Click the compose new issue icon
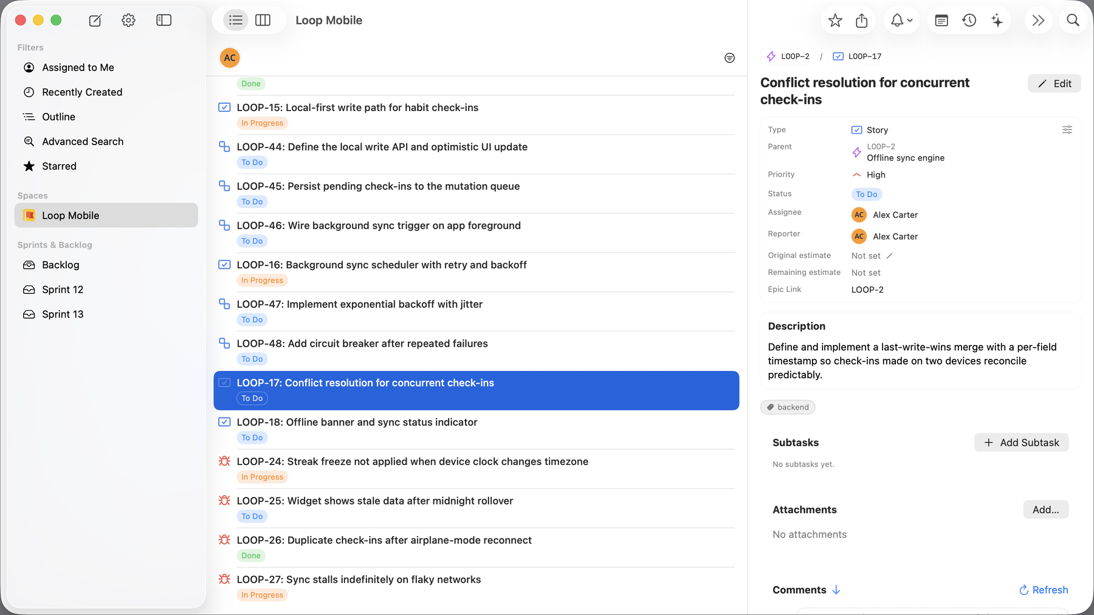Screen dimensions: 1094x615 (x=95, y=21)
